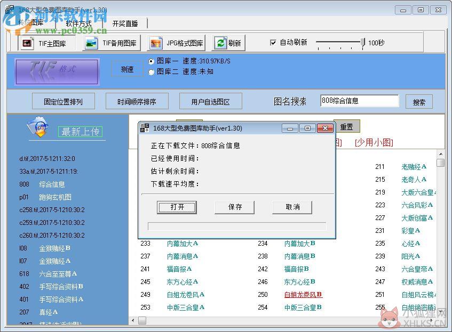Click the 少用小图 link
Viewport: 452px width, 332px height.
coord(374,142)
